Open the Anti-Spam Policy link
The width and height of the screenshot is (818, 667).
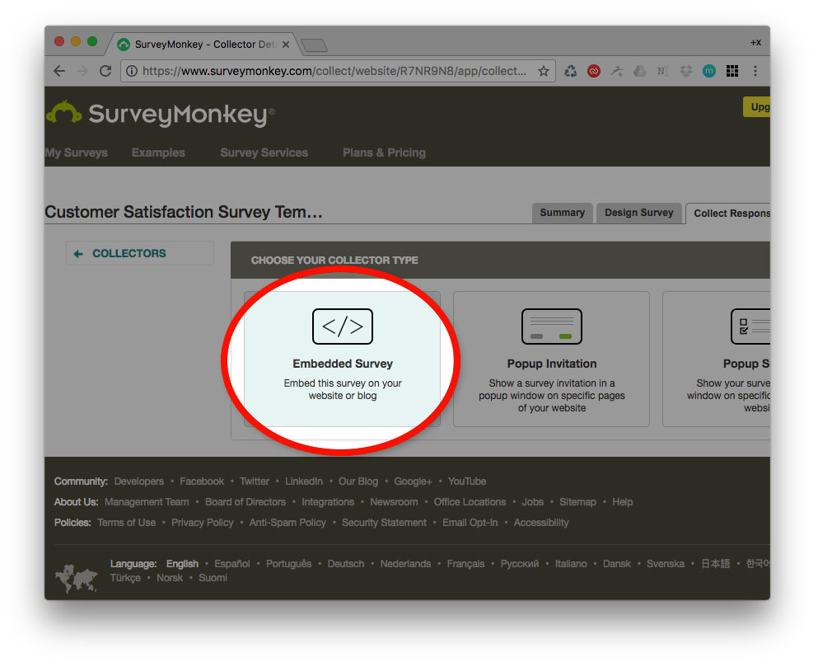point(287,523)
